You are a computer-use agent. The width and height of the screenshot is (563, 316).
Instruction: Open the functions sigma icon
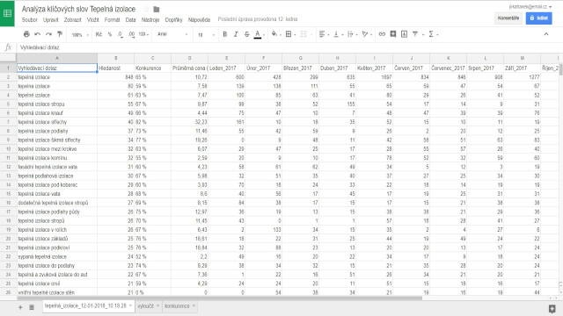point(431,34)
